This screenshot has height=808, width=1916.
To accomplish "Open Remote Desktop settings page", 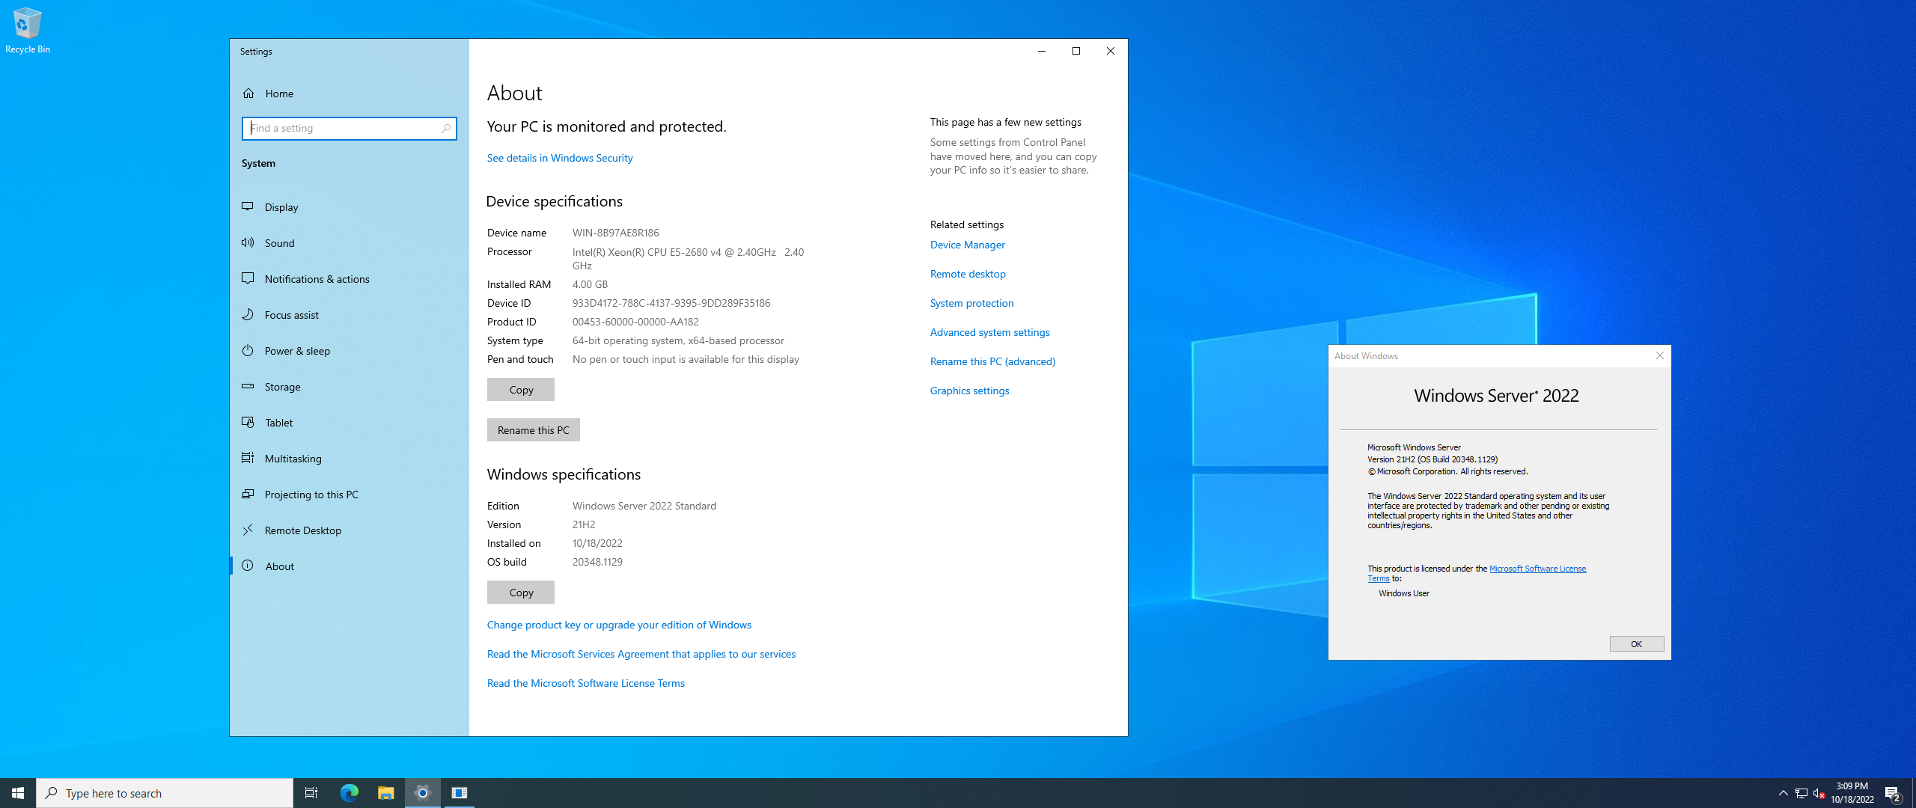I will point(349,530).
